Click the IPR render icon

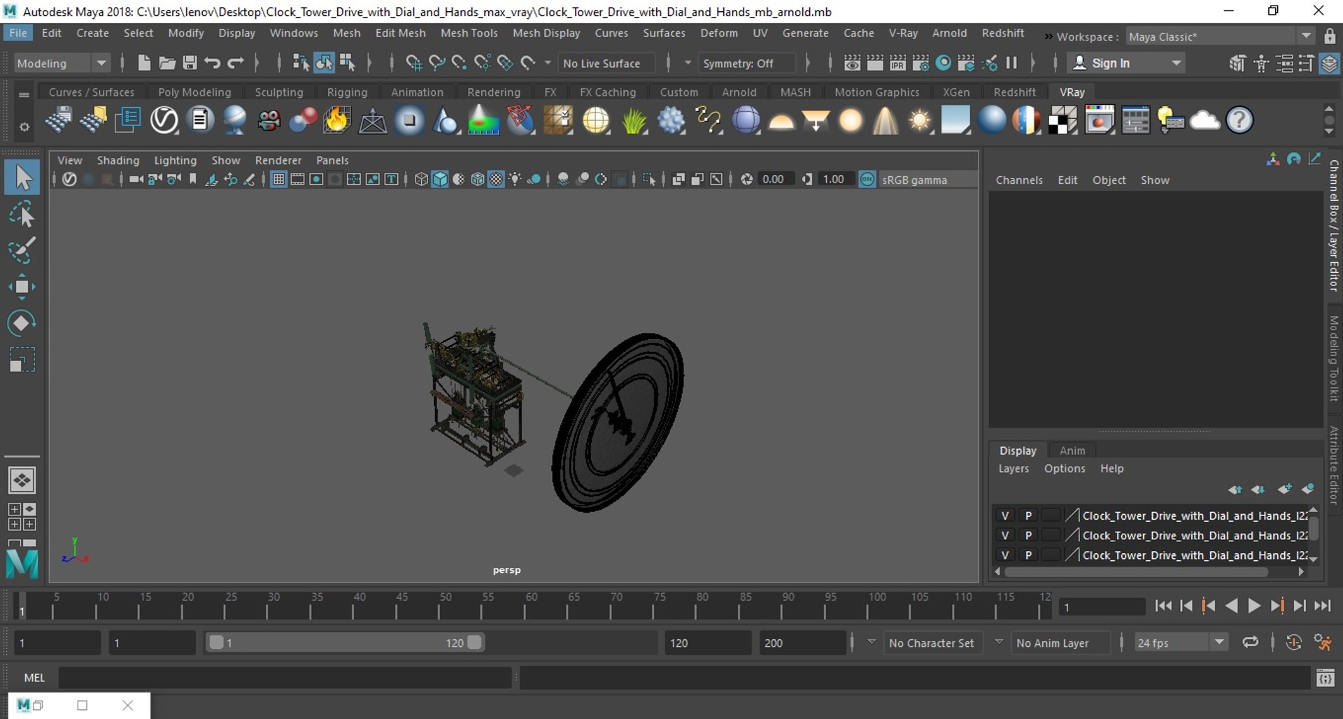(897, 63)
